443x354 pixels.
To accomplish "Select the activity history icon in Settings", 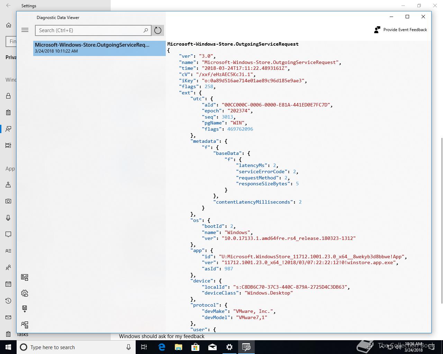I will coord(8,145).
